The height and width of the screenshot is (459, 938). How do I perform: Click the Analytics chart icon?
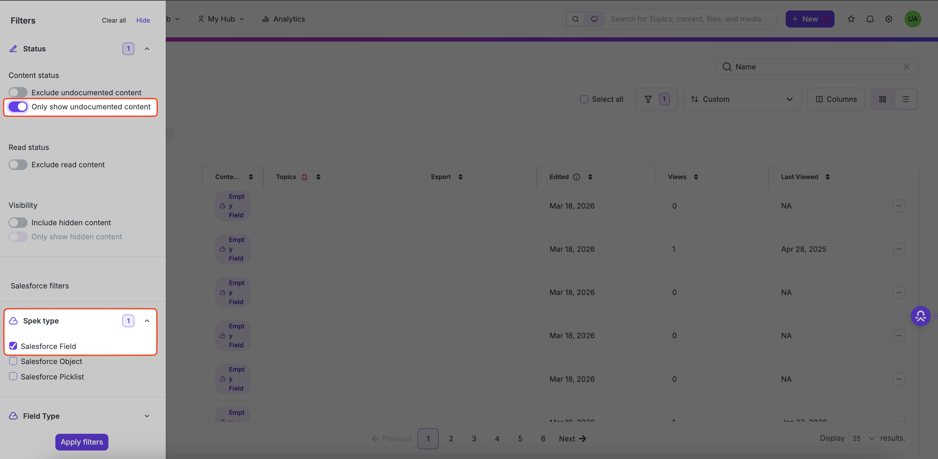tap(266, 19)
